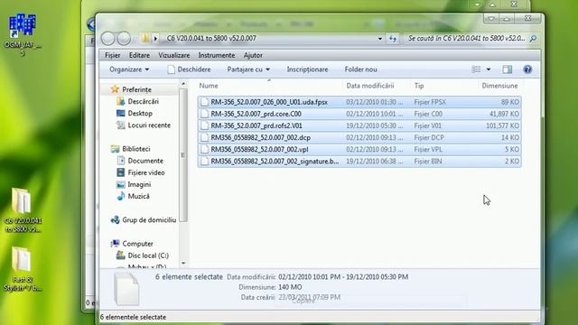
Task: Click the file icon of uda.fpsx row
Action: click(x=205, y=102)
